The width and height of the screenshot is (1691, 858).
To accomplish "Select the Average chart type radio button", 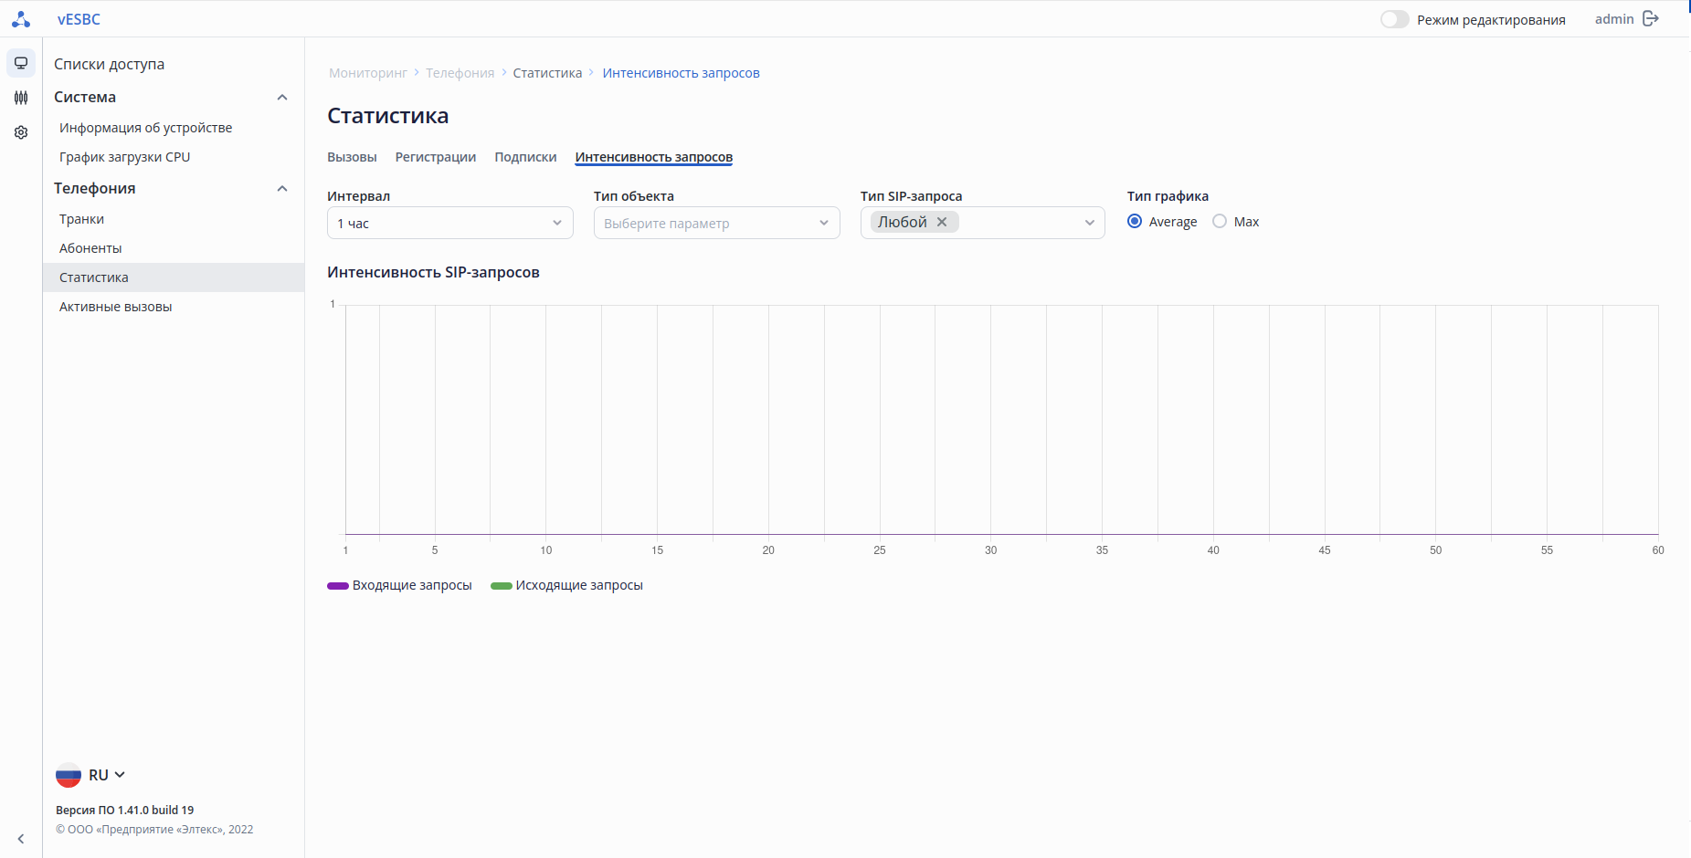I will coord(1135,222).
